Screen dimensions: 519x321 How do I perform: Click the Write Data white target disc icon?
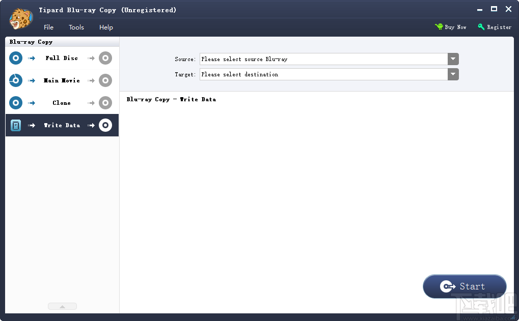(x=105, y=125)
